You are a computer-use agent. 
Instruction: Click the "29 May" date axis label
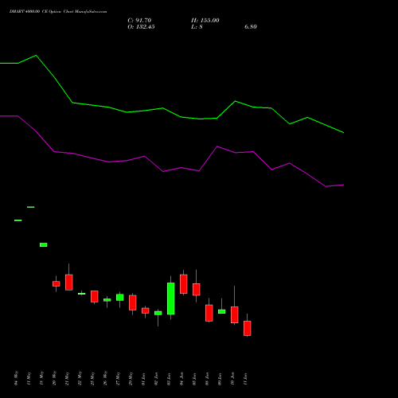pyautogui.click(x=131, y=378)
